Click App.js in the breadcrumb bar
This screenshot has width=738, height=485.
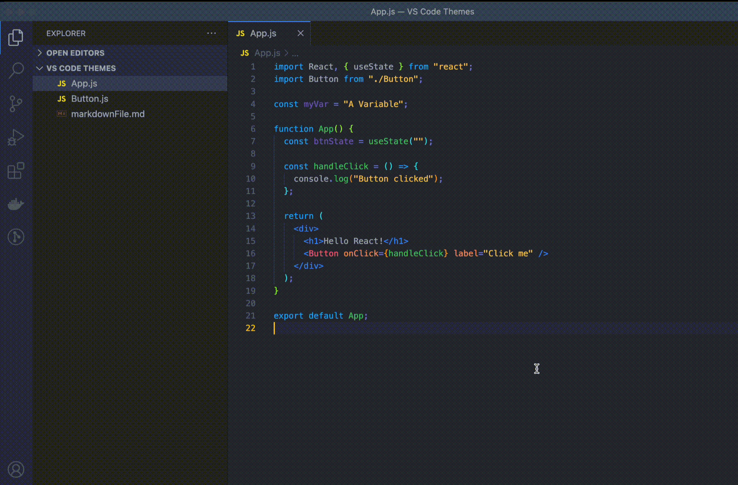(267, 53)
